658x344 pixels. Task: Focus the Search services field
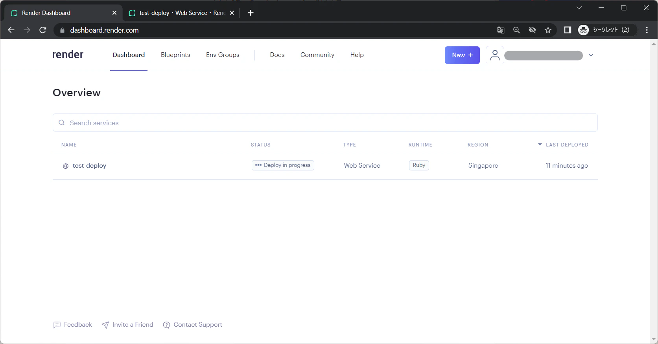(x=325, y=123)
